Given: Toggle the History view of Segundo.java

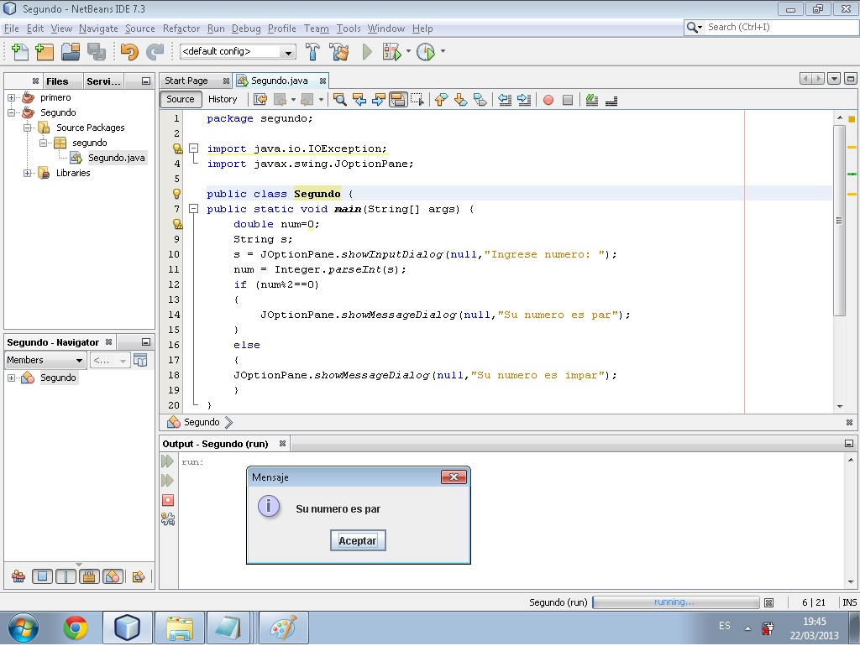Looking at the screenshot, I should pos(223,99).
